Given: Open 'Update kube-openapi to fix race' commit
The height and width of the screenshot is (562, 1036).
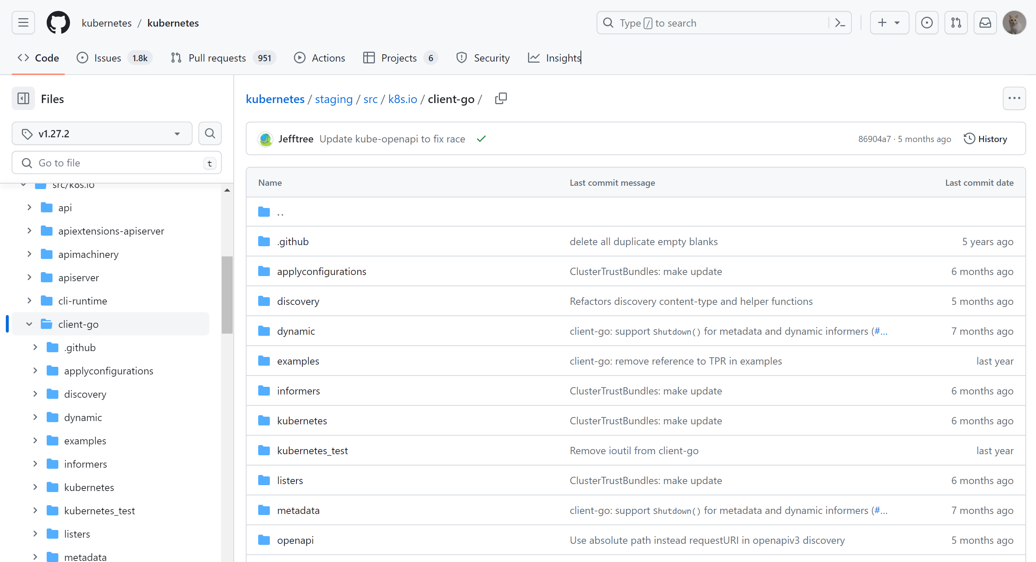Looking at the screenshot, I should click(x=392, y=139).
